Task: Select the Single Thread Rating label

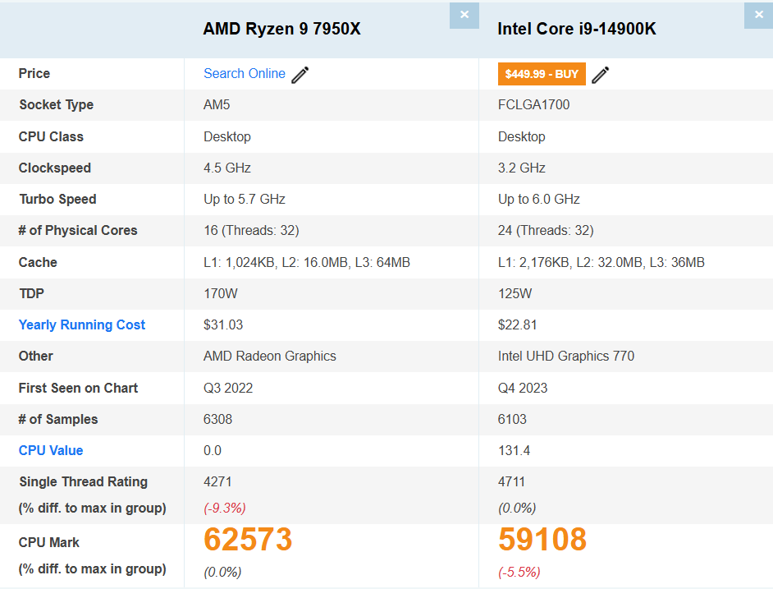Action: tap(84, 482)
